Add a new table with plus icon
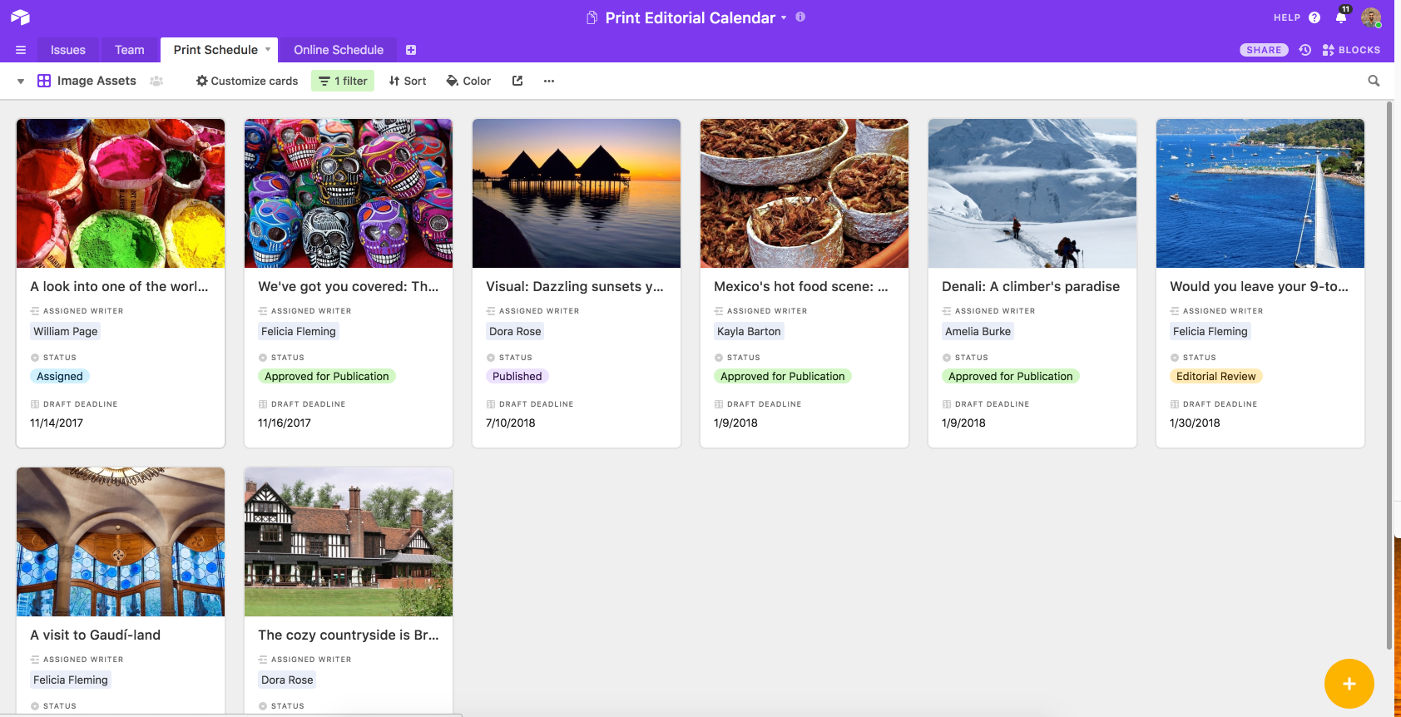Screen dimensions: 1401x717 tap(411, 50)
